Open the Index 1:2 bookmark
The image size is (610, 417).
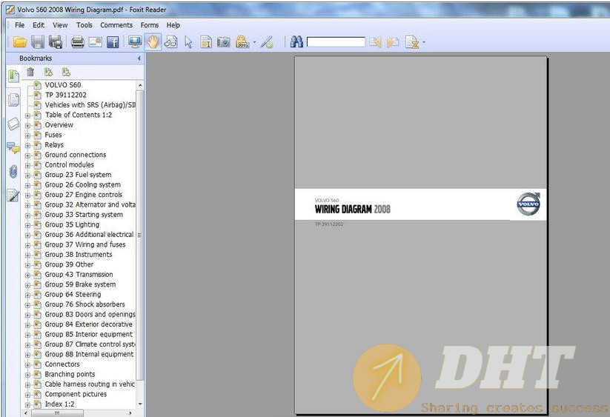tap(59, 404)
